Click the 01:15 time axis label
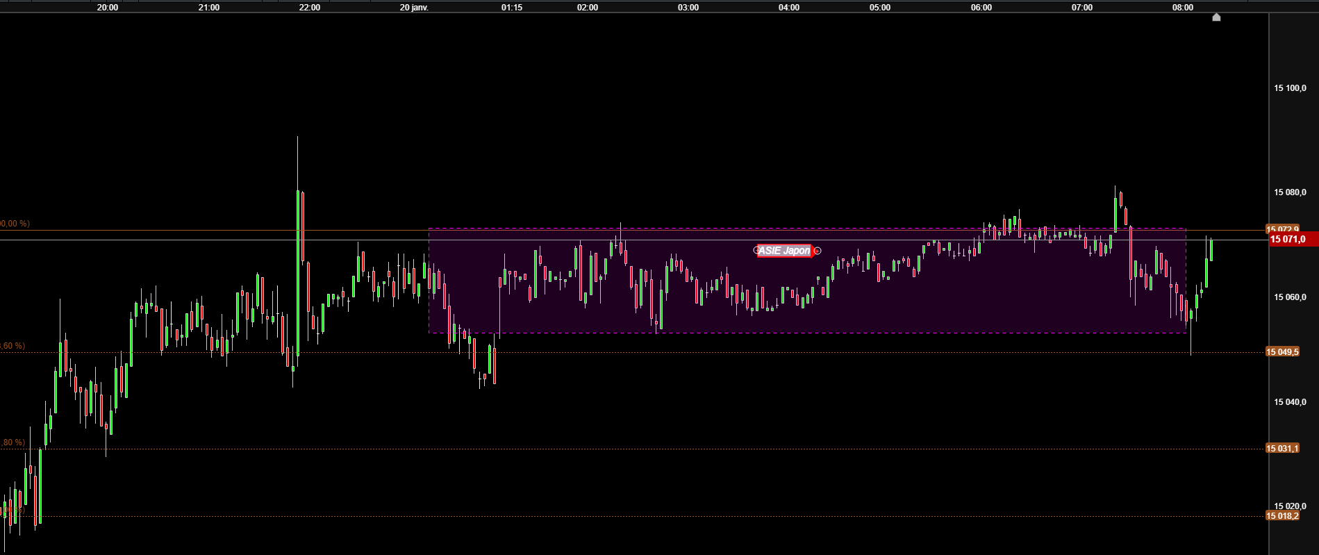Screen dimensions: 1319x555 pyautogui.click(x=512, y=8)
